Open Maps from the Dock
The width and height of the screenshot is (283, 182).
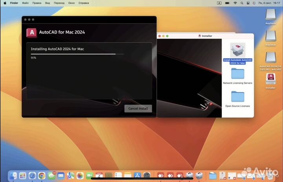coord(70,175)
